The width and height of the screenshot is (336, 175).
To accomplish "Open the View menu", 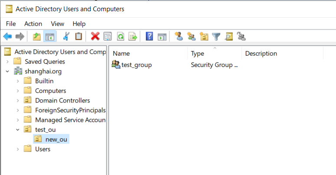I will [57, 24].
